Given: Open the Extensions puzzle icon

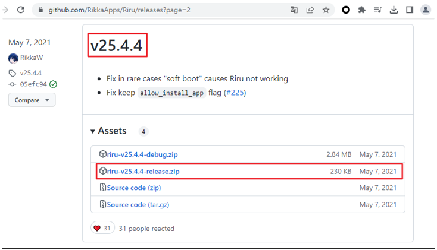Looking at the screenshot, I should 362,10.
